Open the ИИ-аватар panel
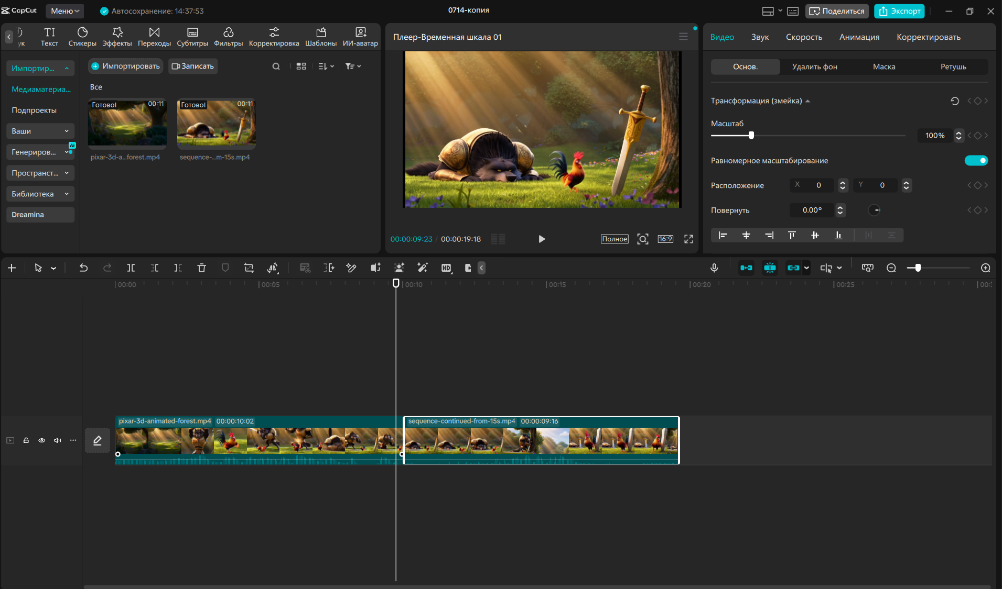This screenshot has width=1002, height=589. tap(360, 37)
